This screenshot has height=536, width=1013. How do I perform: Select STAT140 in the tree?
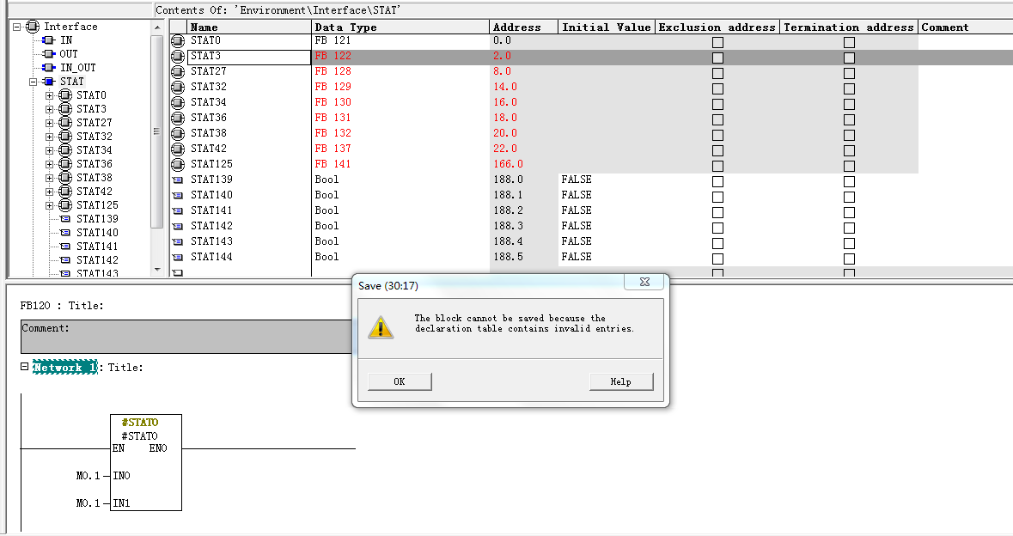pos(98,233)
